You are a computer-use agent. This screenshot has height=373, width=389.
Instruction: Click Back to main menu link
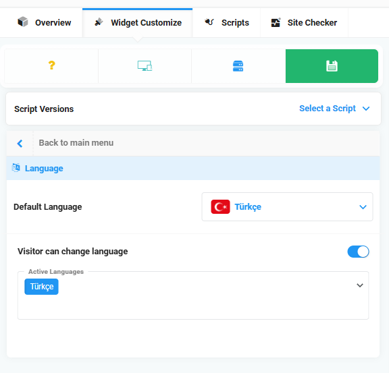76,143
